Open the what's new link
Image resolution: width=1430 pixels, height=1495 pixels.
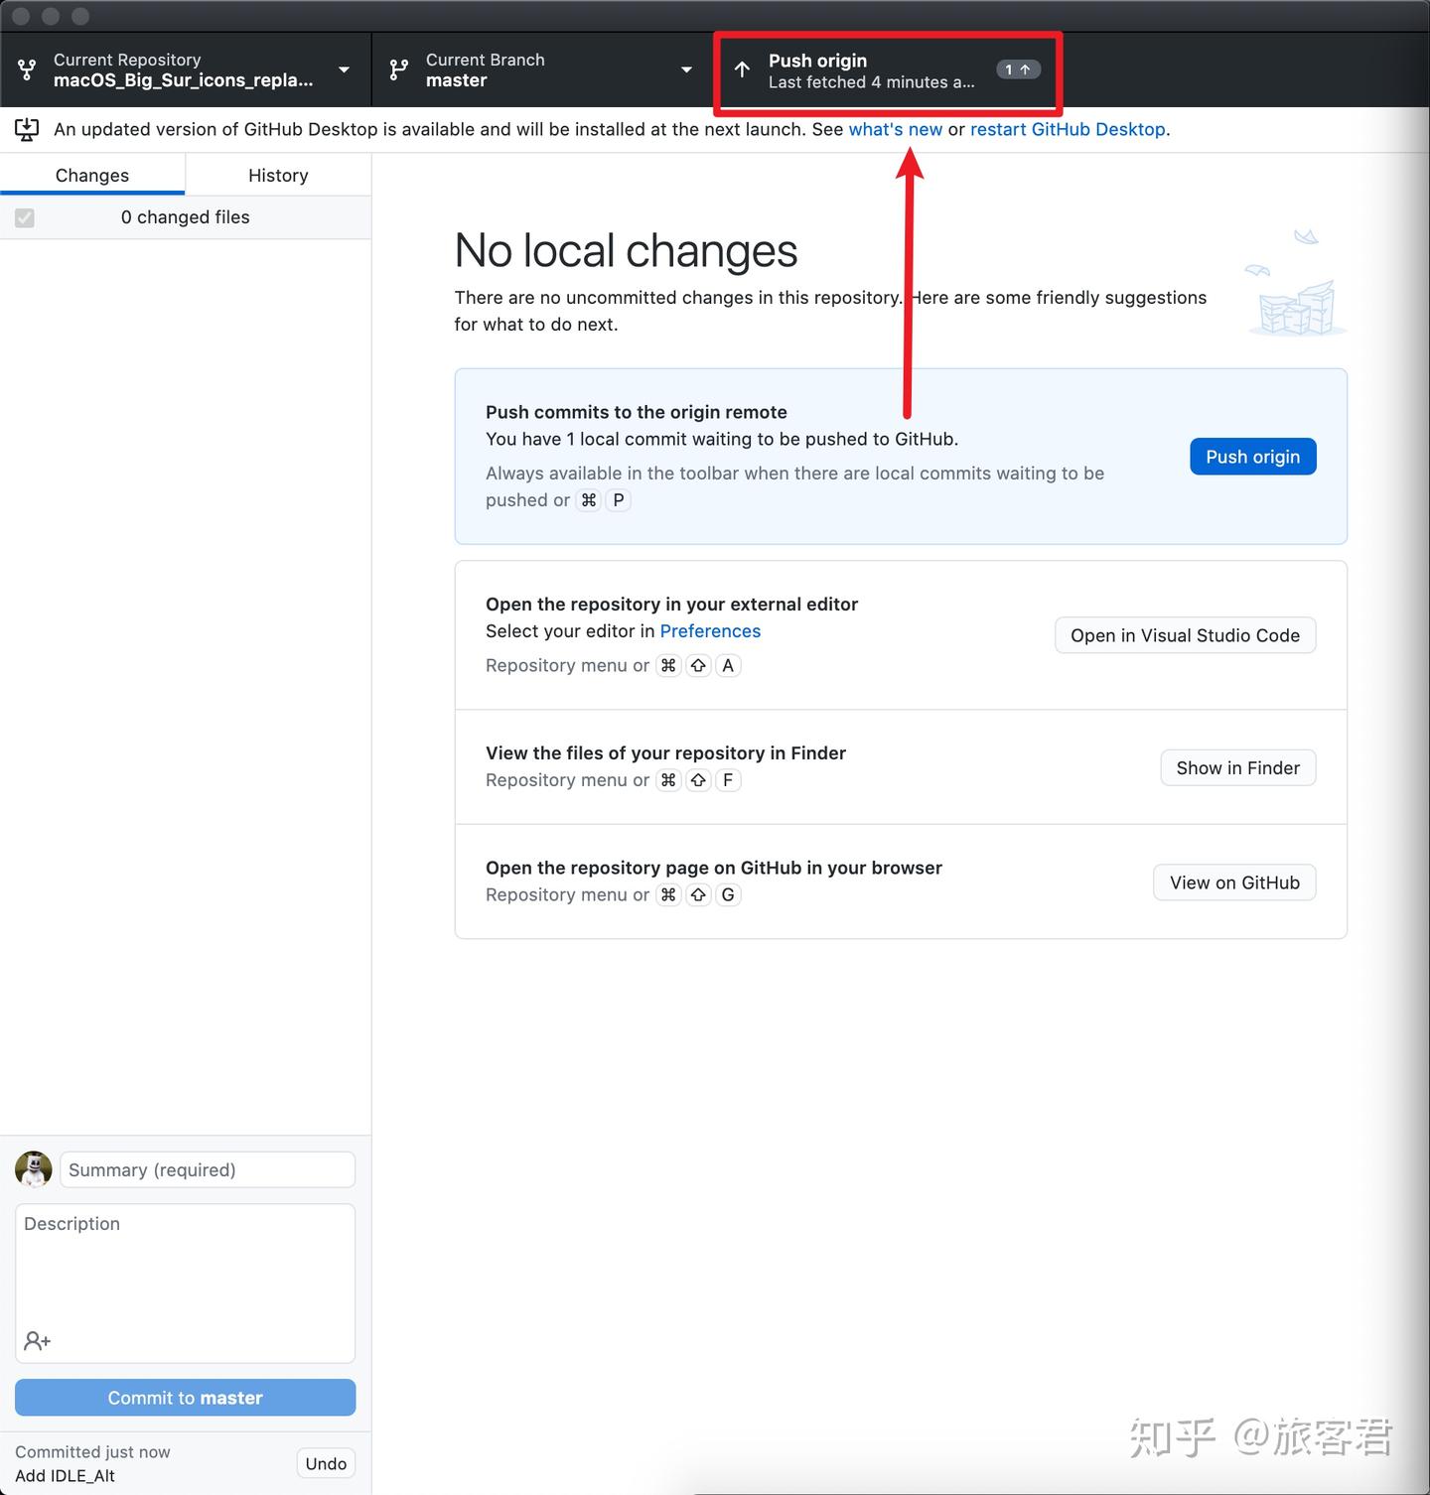(x=896, y=129)
